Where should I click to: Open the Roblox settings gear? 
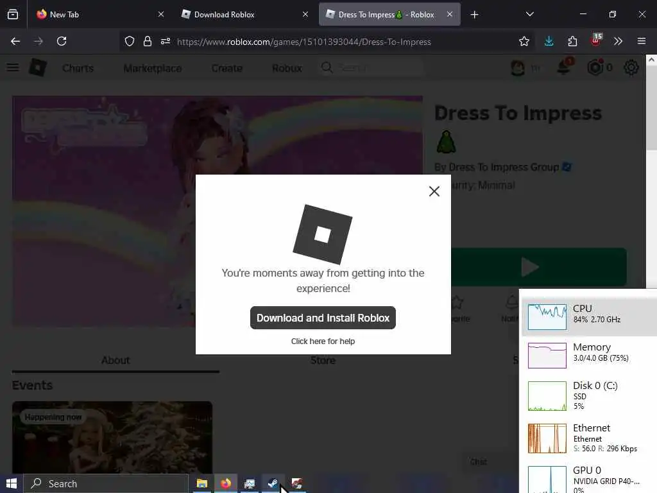[631, 67]
